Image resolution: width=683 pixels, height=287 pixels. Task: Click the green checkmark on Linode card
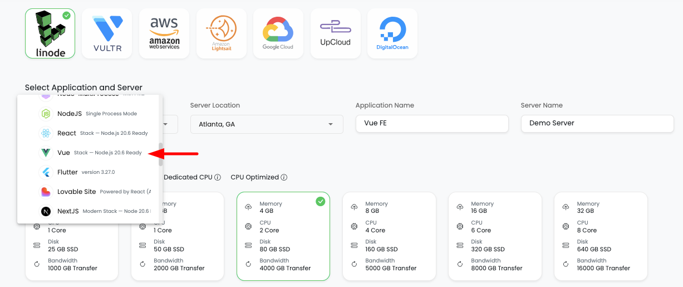pos(67,16)
